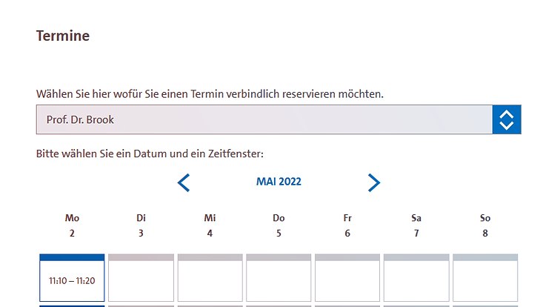The height and width of the screenshot is (307, 543).
Task: Select the 11:10 – 11:20 time slot
Action: [72, 280]
